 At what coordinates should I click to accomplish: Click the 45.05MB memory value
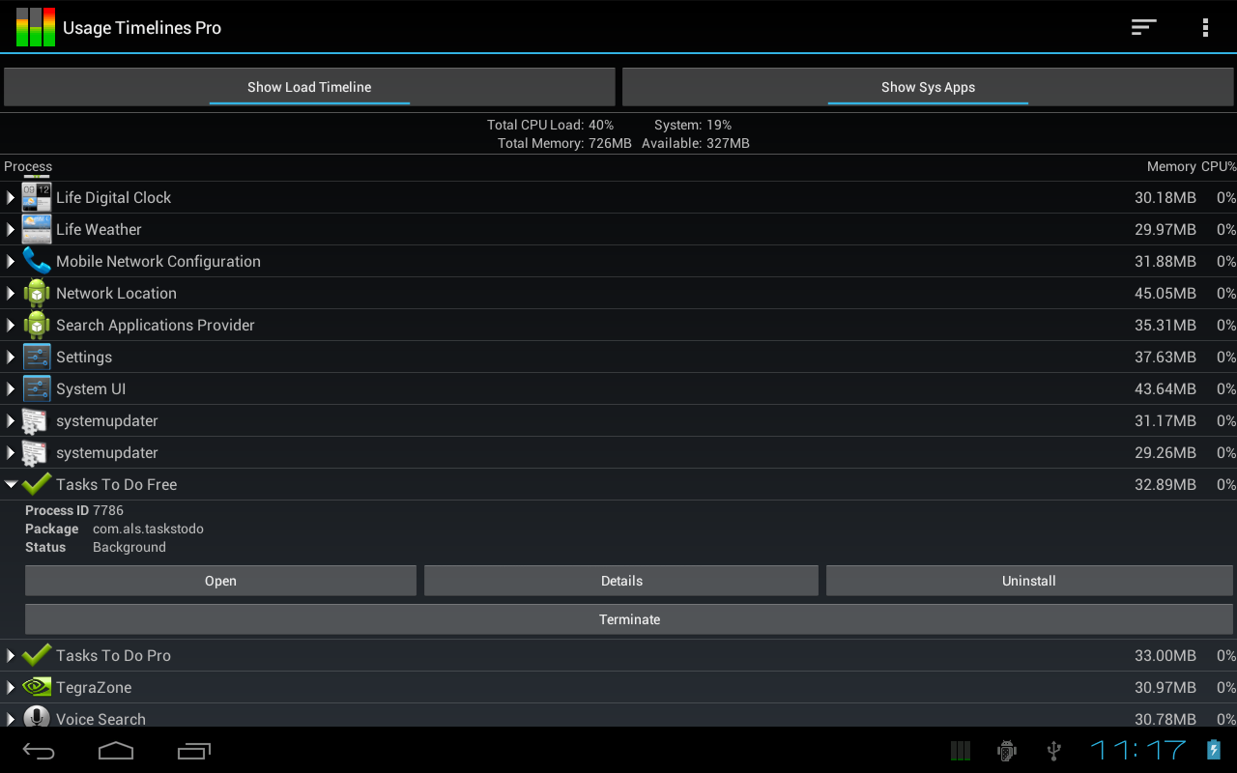(1165, 293)
